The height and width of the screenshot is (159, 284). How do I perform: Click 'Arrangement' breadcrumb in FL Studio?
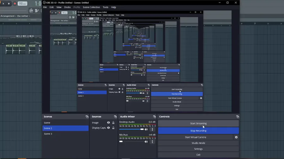coord(8,16)
